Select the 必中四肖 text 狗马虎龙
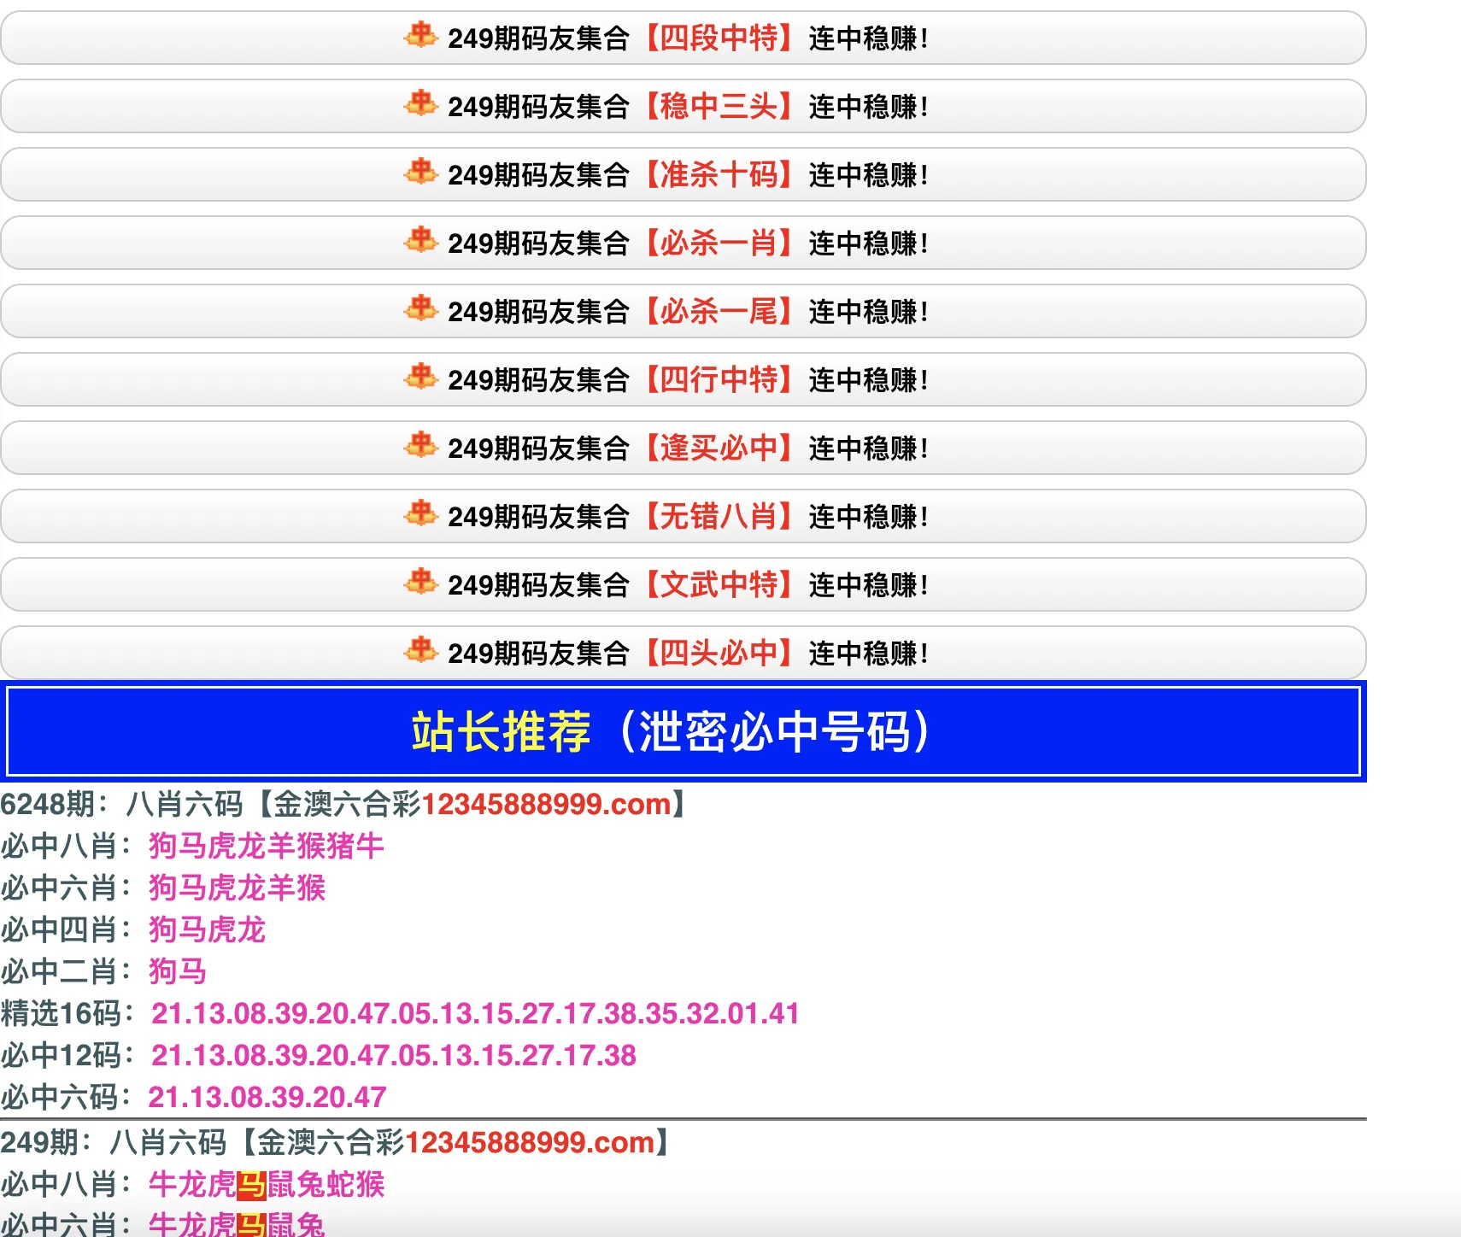 click(208, 929)
